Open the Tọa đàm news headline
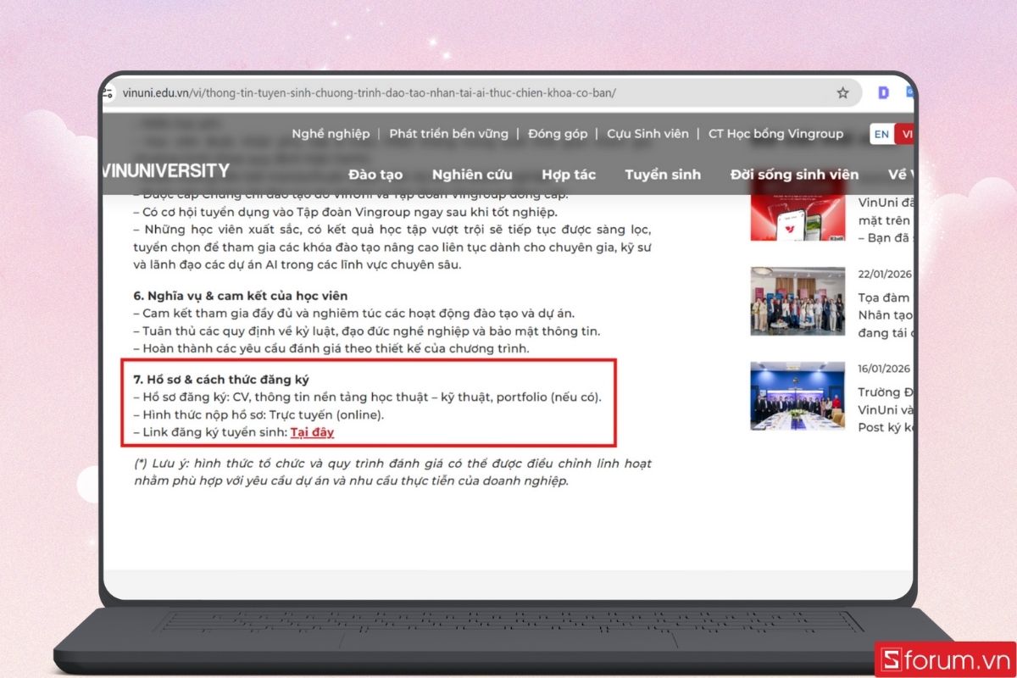The height and width of the screenshot is (678, 1017). 885,314
